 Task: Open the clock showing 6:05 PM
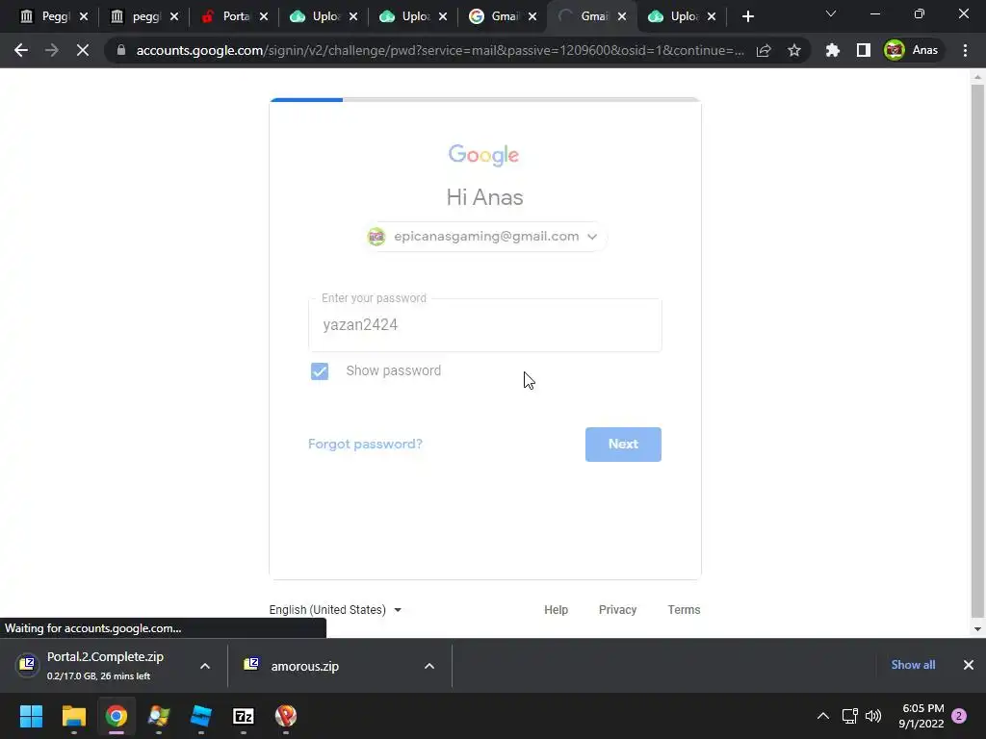(921, 716)
